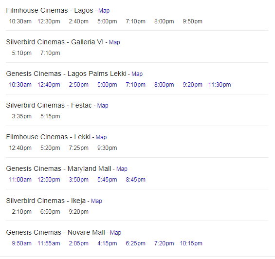Open Map link for Genesis Lagos Palms Lekki

click(x=137, y=74)
